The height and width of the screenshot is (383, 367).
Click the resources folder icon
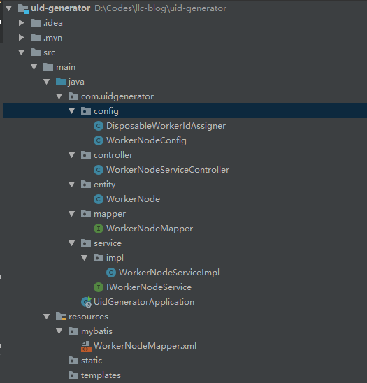click(x=61, y=317)
